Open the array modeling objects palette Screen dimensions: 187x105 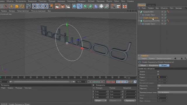click(90, 6)
